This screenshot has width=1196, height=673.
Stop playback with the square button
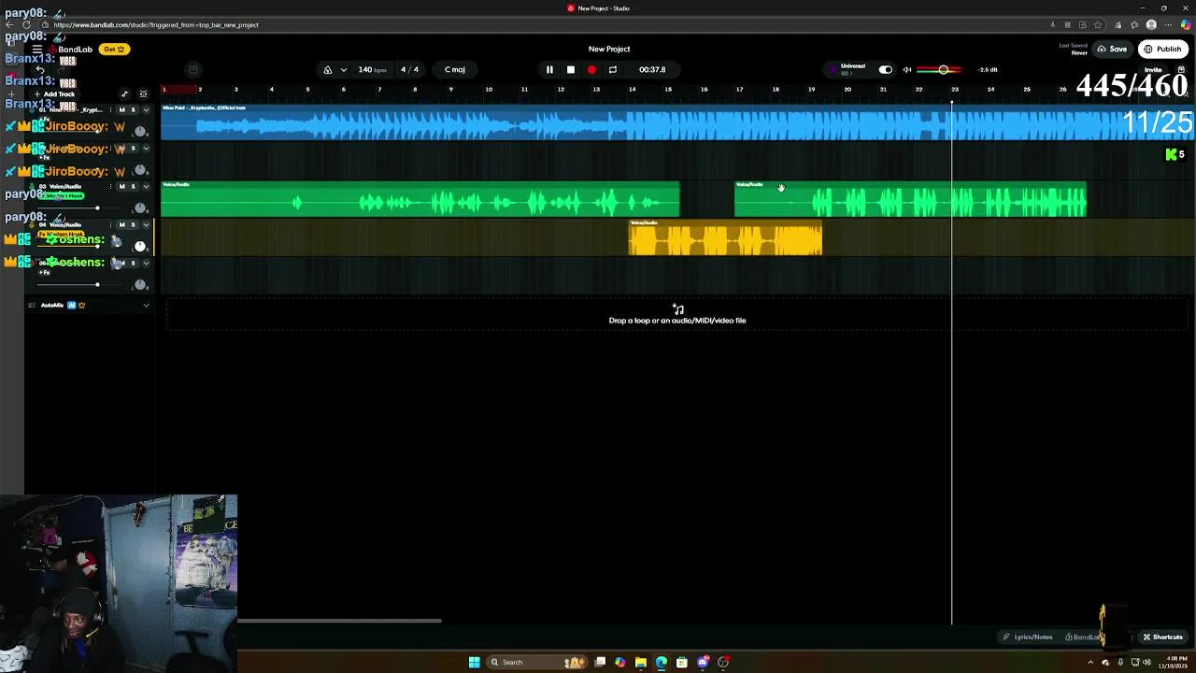click(571, 70)
